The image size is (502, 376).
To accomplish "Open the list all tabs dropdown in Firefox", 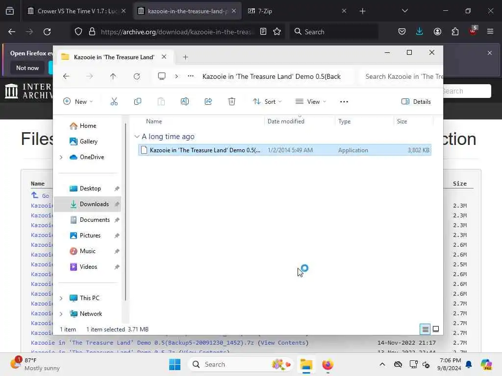I will (x=404, y=11).
